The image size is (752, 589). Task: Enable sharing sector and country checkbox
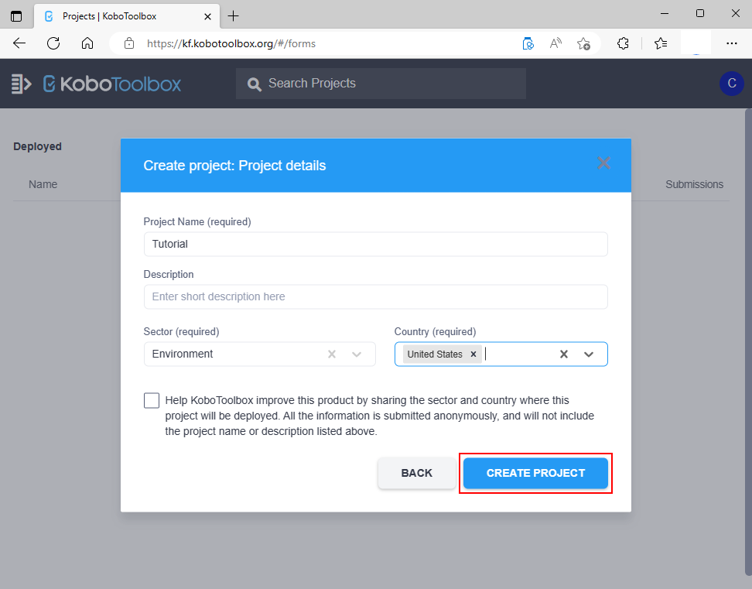tap(152, 400)
